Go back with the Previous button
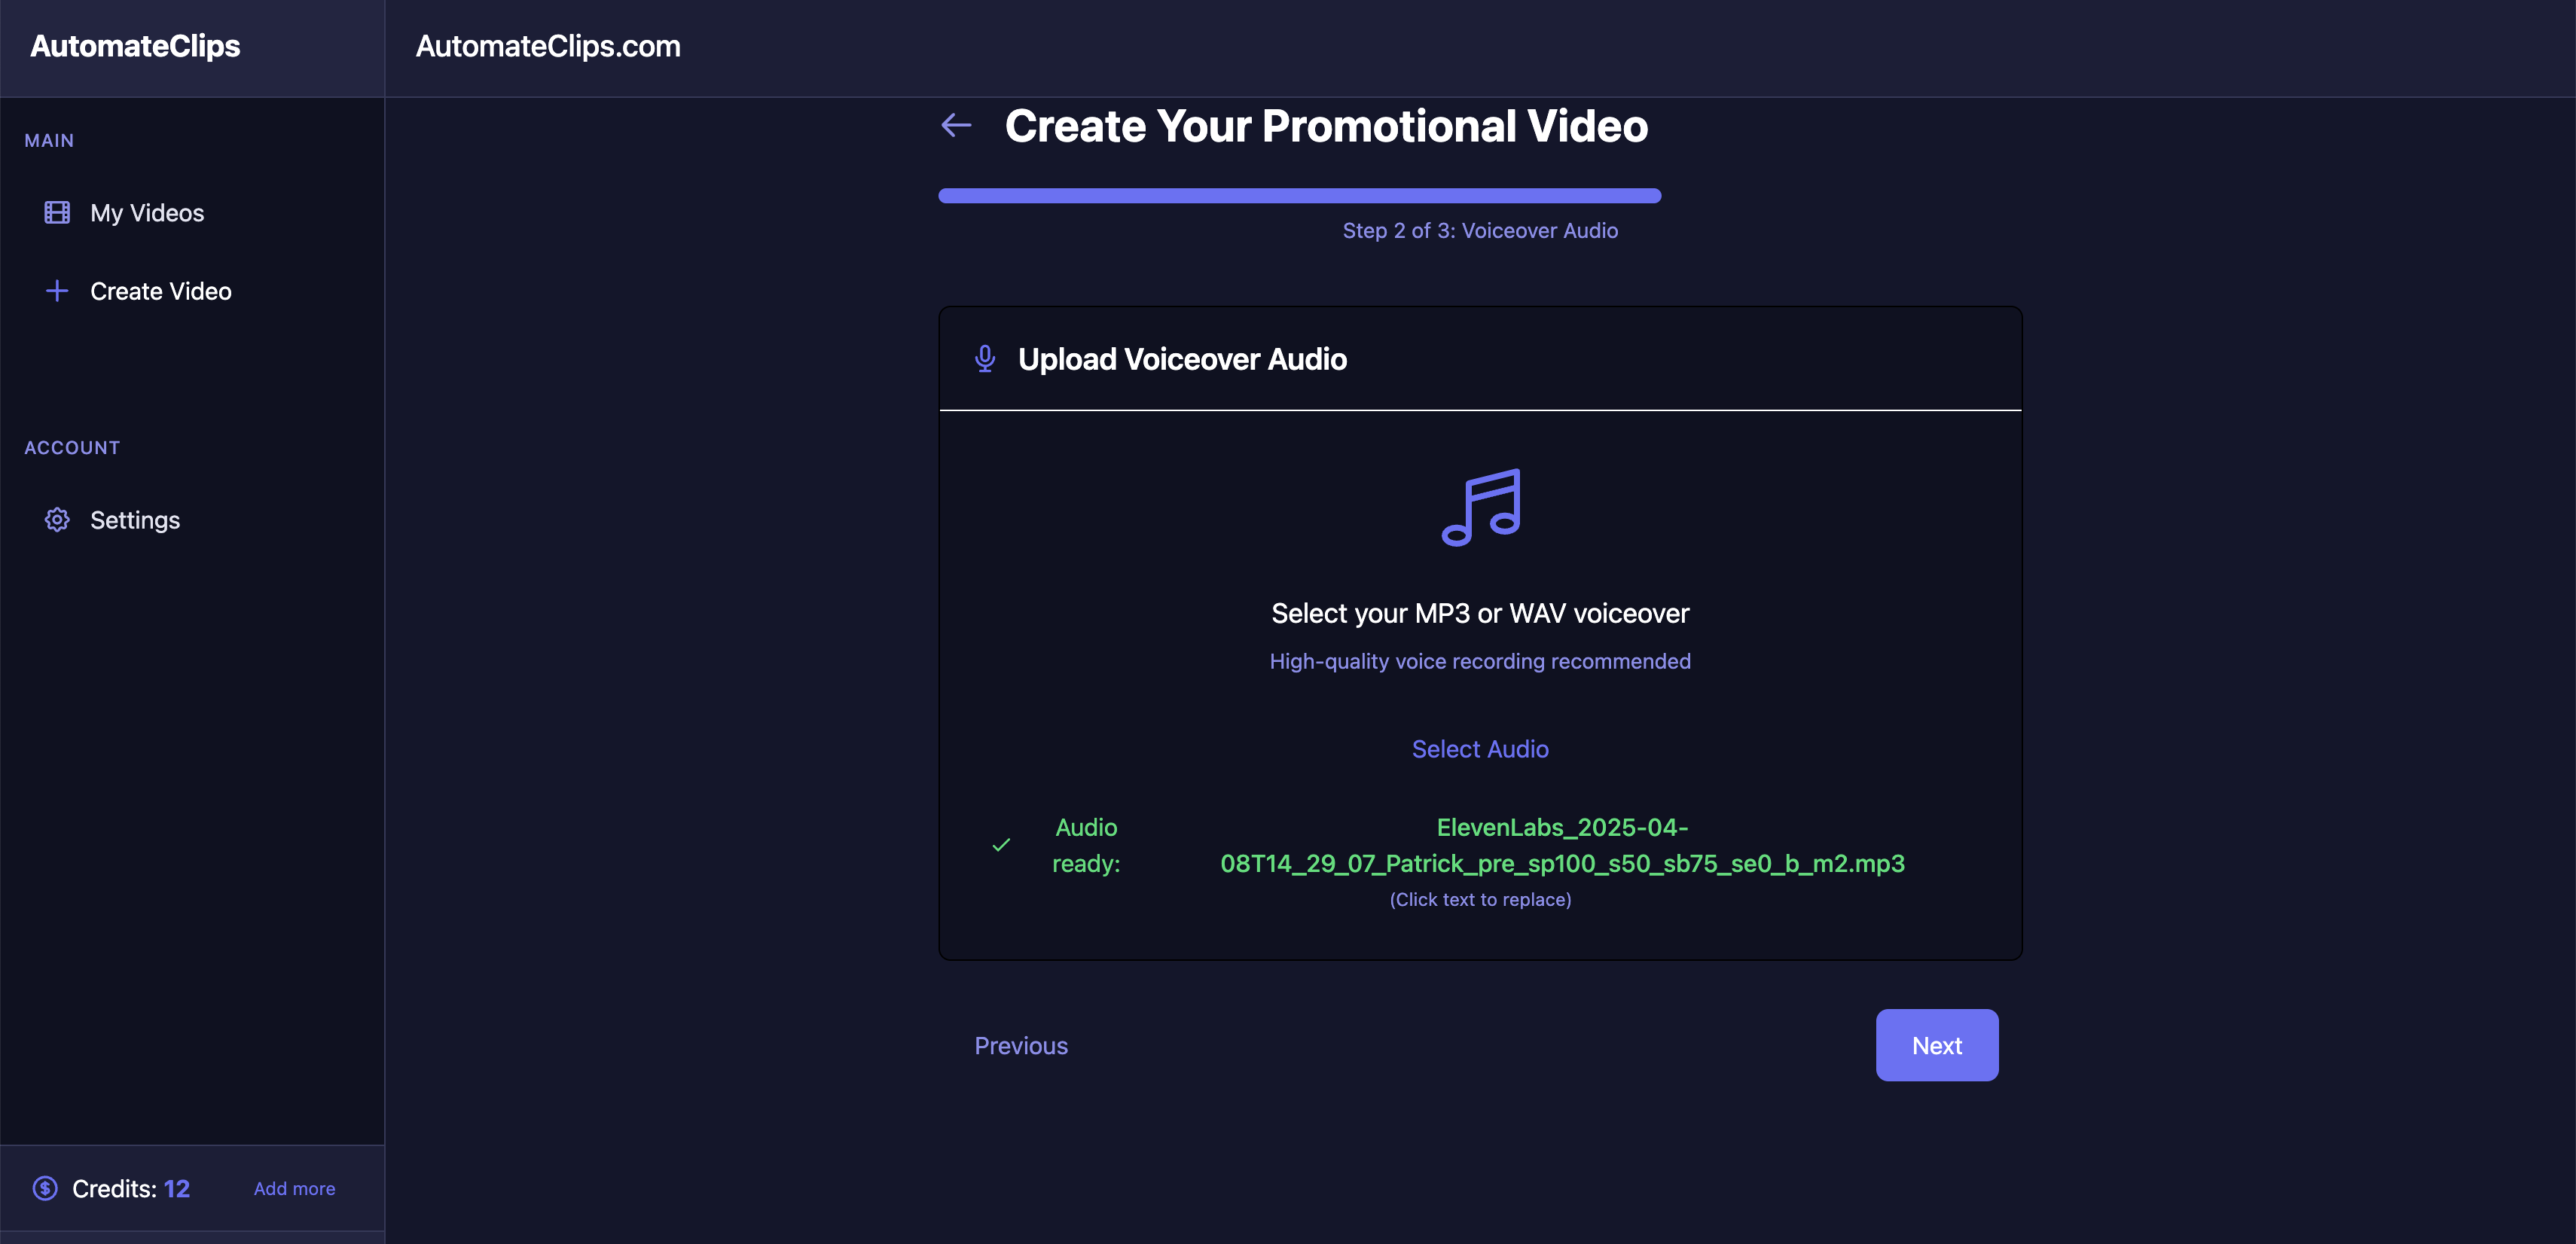 [1020, 1045]
